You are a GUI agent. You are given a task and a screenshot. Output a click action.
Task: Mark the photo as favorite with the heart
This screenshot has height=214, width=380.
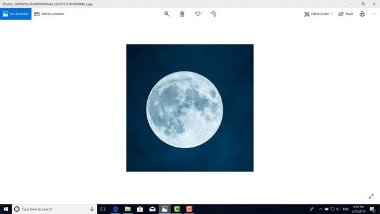tap(198, 14)
